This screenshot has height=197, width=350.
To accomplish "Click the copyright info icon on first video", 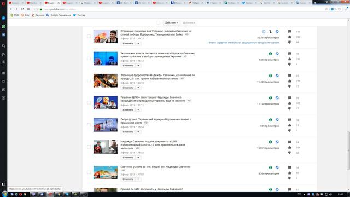I will click(264, 32).
